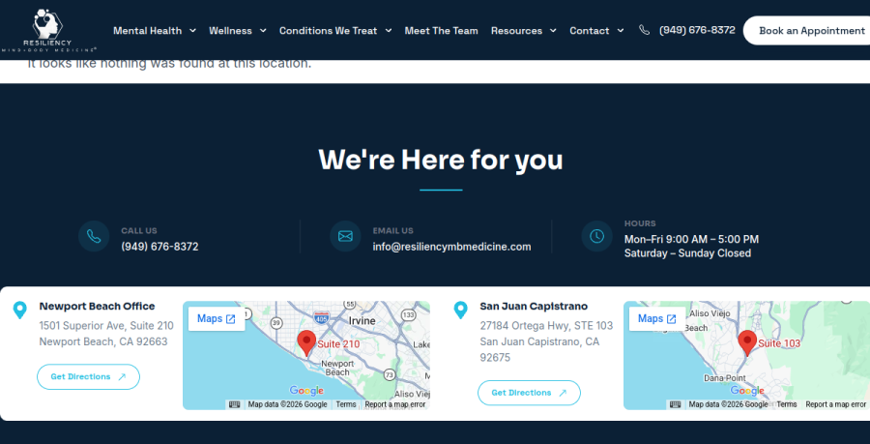Click address 27184 Ortega Hwy, STE 103
Viewport: 870px width, 444px height.
(x=546, y=326)
